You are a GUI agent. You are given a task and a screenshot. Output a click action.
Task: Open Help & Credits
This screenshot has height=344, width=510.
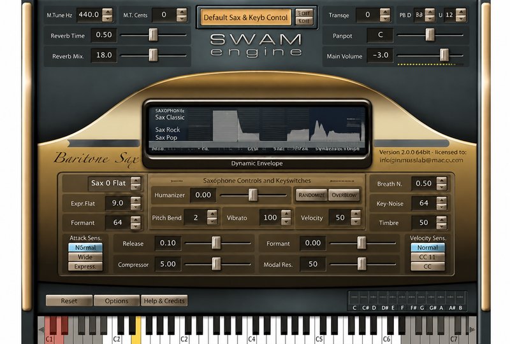(164, 301)
